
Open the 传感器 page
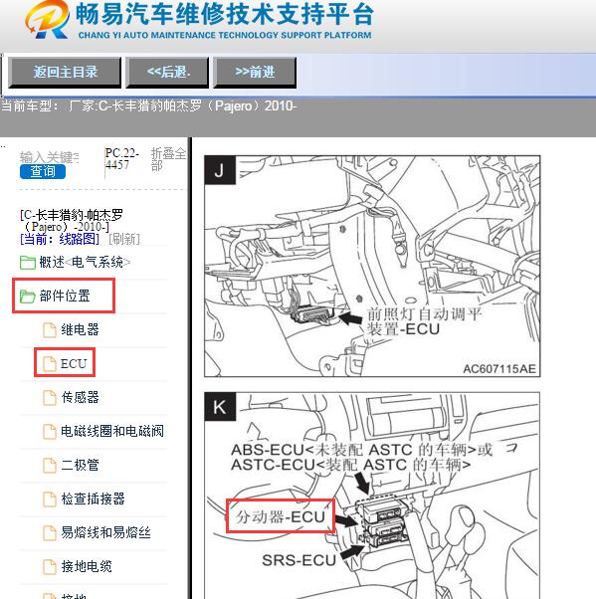coord(80,397)
